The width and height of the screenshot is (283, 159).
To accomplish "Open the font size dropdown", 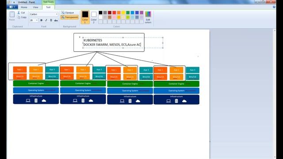I will point(37,20).
